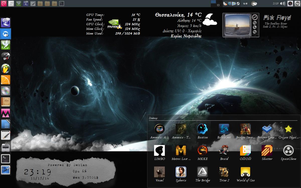Launch Frozen Synapse shortcut
Image resolution: width=301 pixels, height=188 pixels.
[x=267, y=131]
